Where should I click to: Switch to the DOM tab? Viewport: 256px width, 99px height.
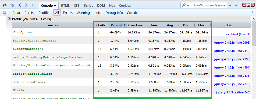101,6
